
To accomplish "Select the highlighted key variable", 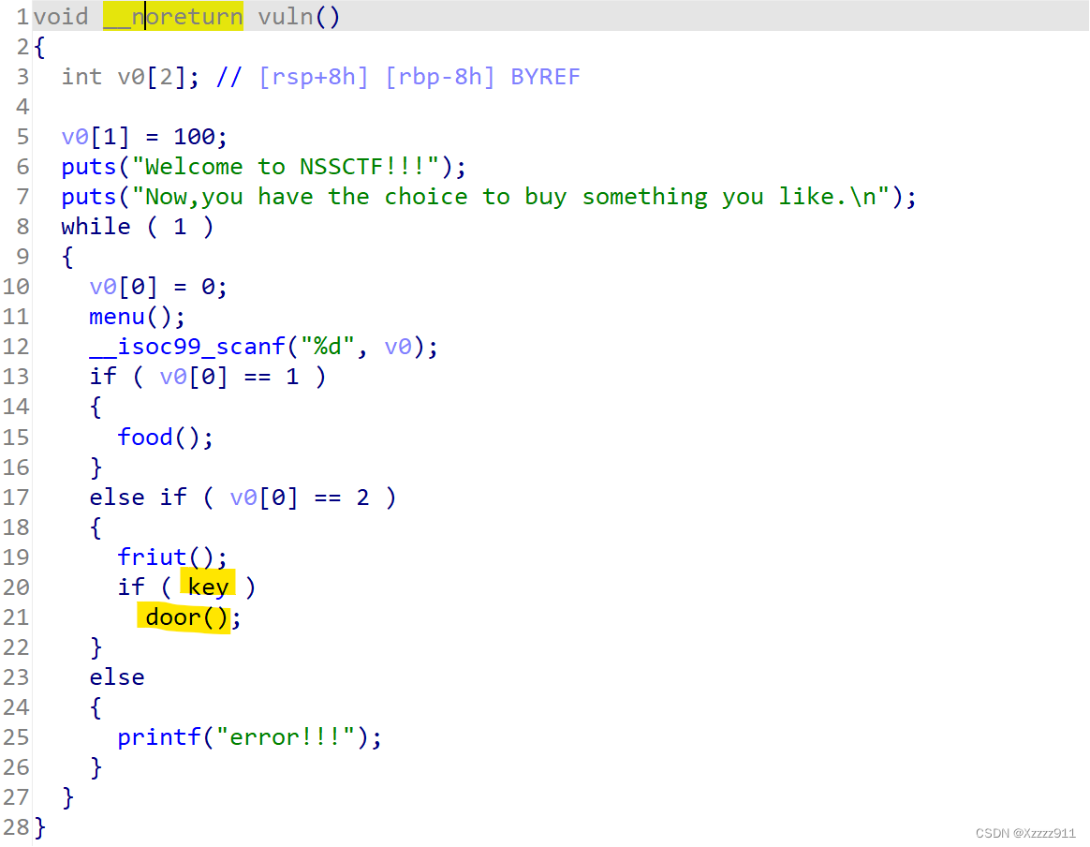I will click(x=208, y=587).
